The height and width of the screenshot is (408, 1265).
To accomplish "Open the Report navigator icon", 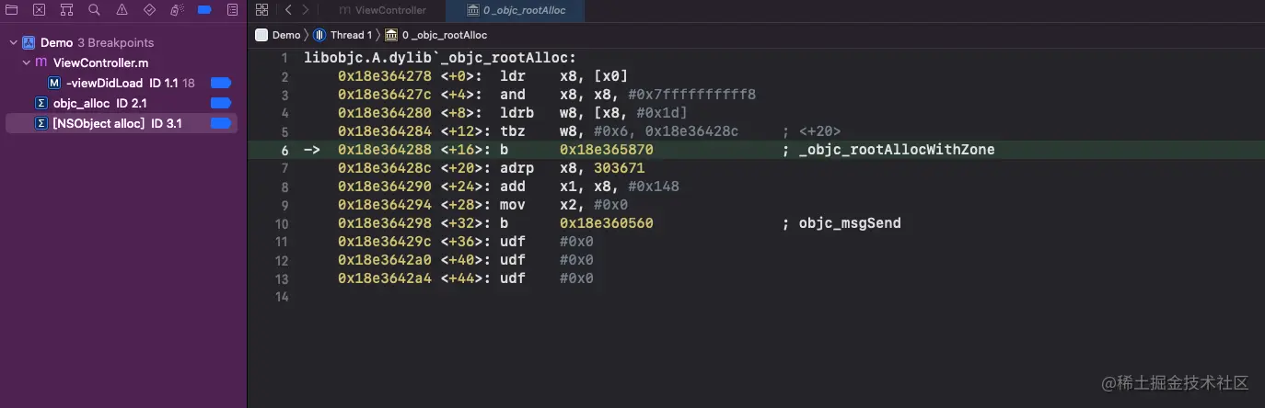I will [x=233, y=10].
